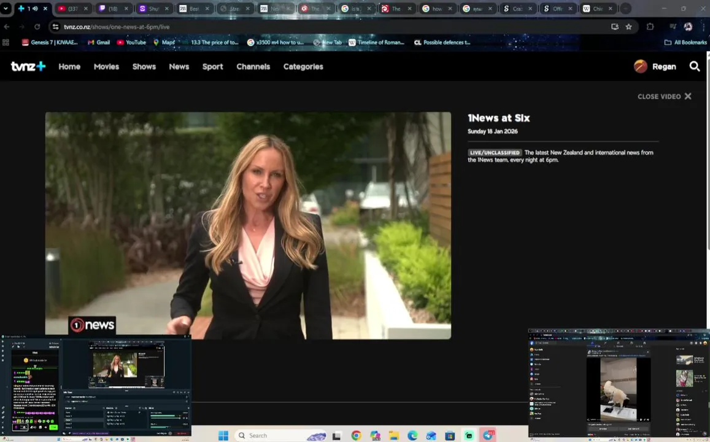The width and height of the screenshot is (710, 442).
Task: Open the Channels menu item
Action: pyautogui.click(x=253, y=66)
